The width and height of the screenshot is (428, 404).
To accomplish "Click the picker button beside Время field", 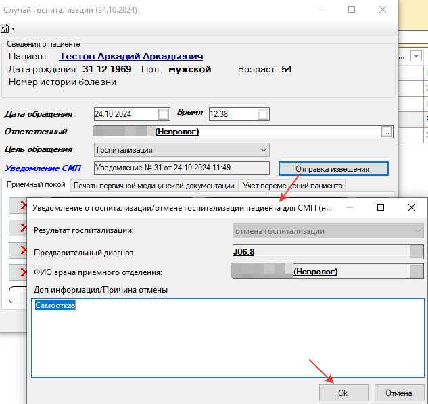I will 263,113.
